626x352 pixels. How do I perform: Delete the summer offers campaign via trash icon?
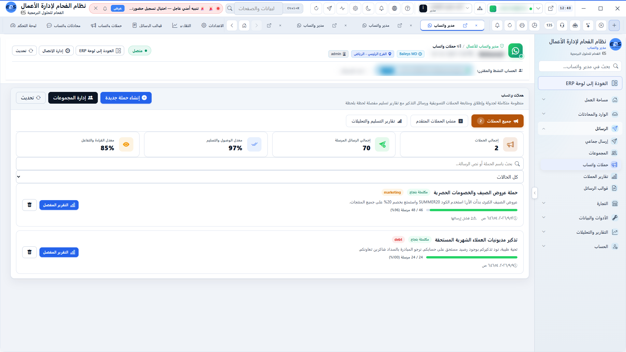click(x=29, y=205)
